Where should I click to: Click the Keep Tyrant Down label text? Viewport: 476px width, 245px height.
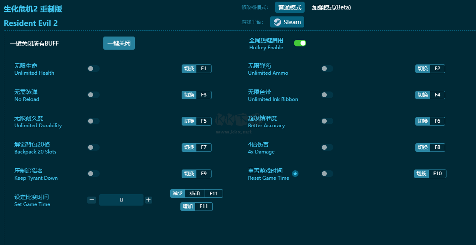pos(36,178)
